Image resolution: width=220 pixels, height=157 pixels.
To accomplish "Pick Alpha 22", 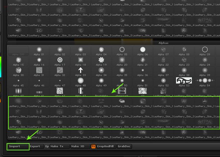I will tap(163, 61).
